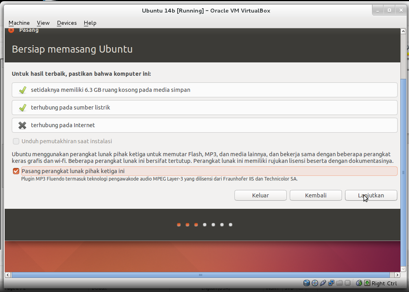Toggle the third-party software installation checkbox
The image size is (409, 292).
coord(16,171)
